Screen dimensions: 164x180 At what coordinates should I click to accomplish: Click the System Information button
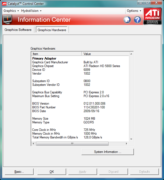[108, 152]
